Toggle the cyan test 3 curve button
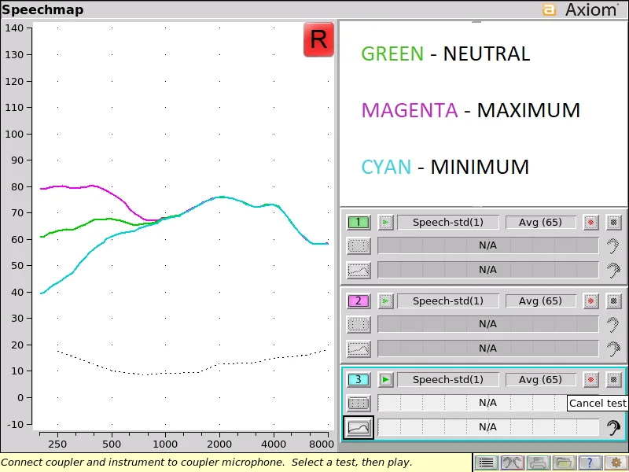This screenshot has width=629, height=472. 359,380
